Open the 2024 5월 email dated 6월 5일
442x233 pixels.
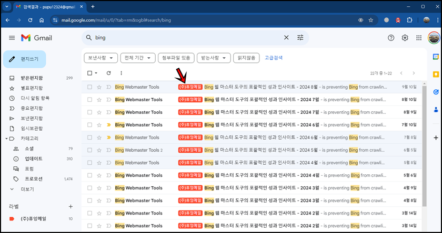[x=252, y=150]
